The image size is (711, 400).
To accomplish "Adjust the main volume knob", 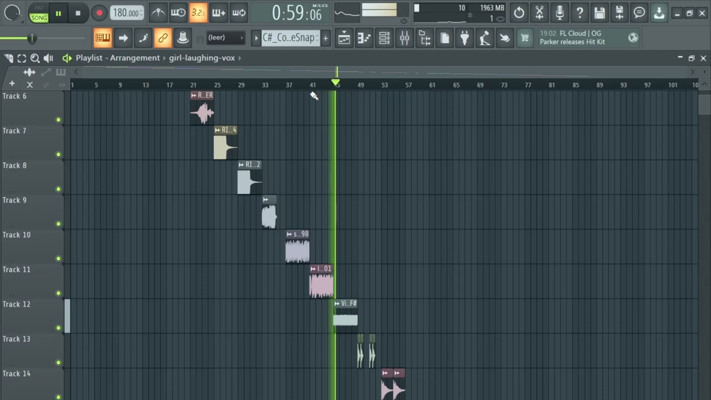I will (12, 13).
